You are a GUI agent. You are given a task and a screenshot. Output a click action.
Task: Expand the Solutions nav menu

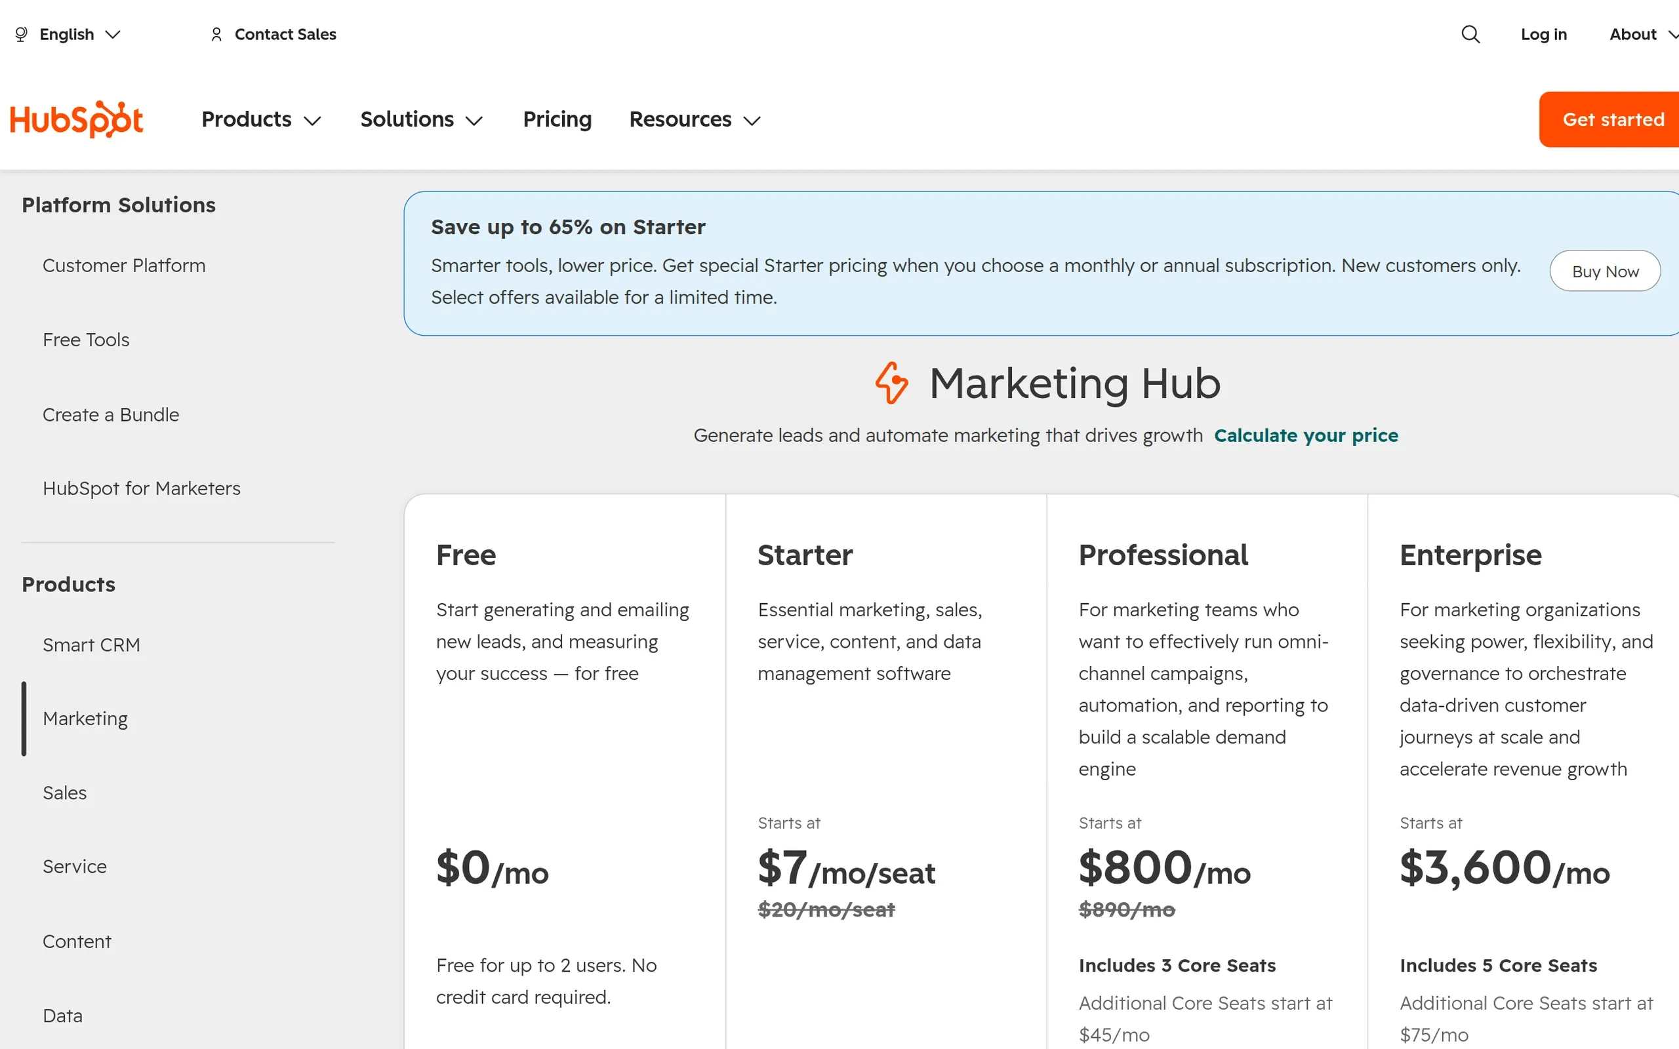[421, 119]
